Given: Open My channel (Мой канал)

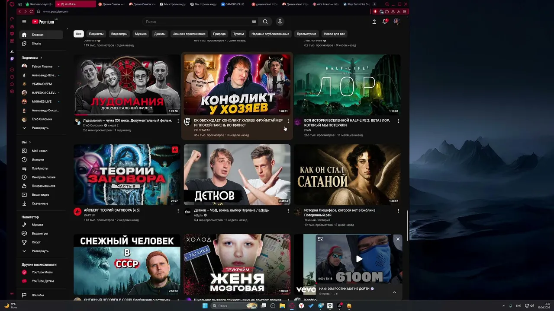Looking at the screenshot, I should 42,151.
